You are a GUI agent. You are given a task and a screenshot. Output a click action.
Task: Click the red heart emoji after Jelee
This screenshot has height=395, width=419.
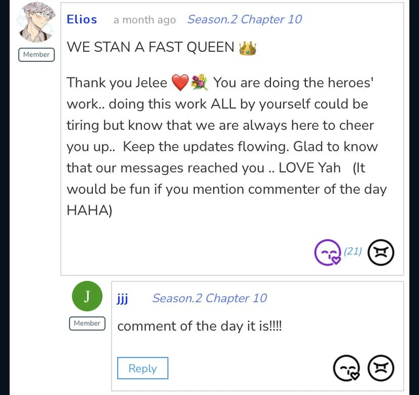pos(180,83)
